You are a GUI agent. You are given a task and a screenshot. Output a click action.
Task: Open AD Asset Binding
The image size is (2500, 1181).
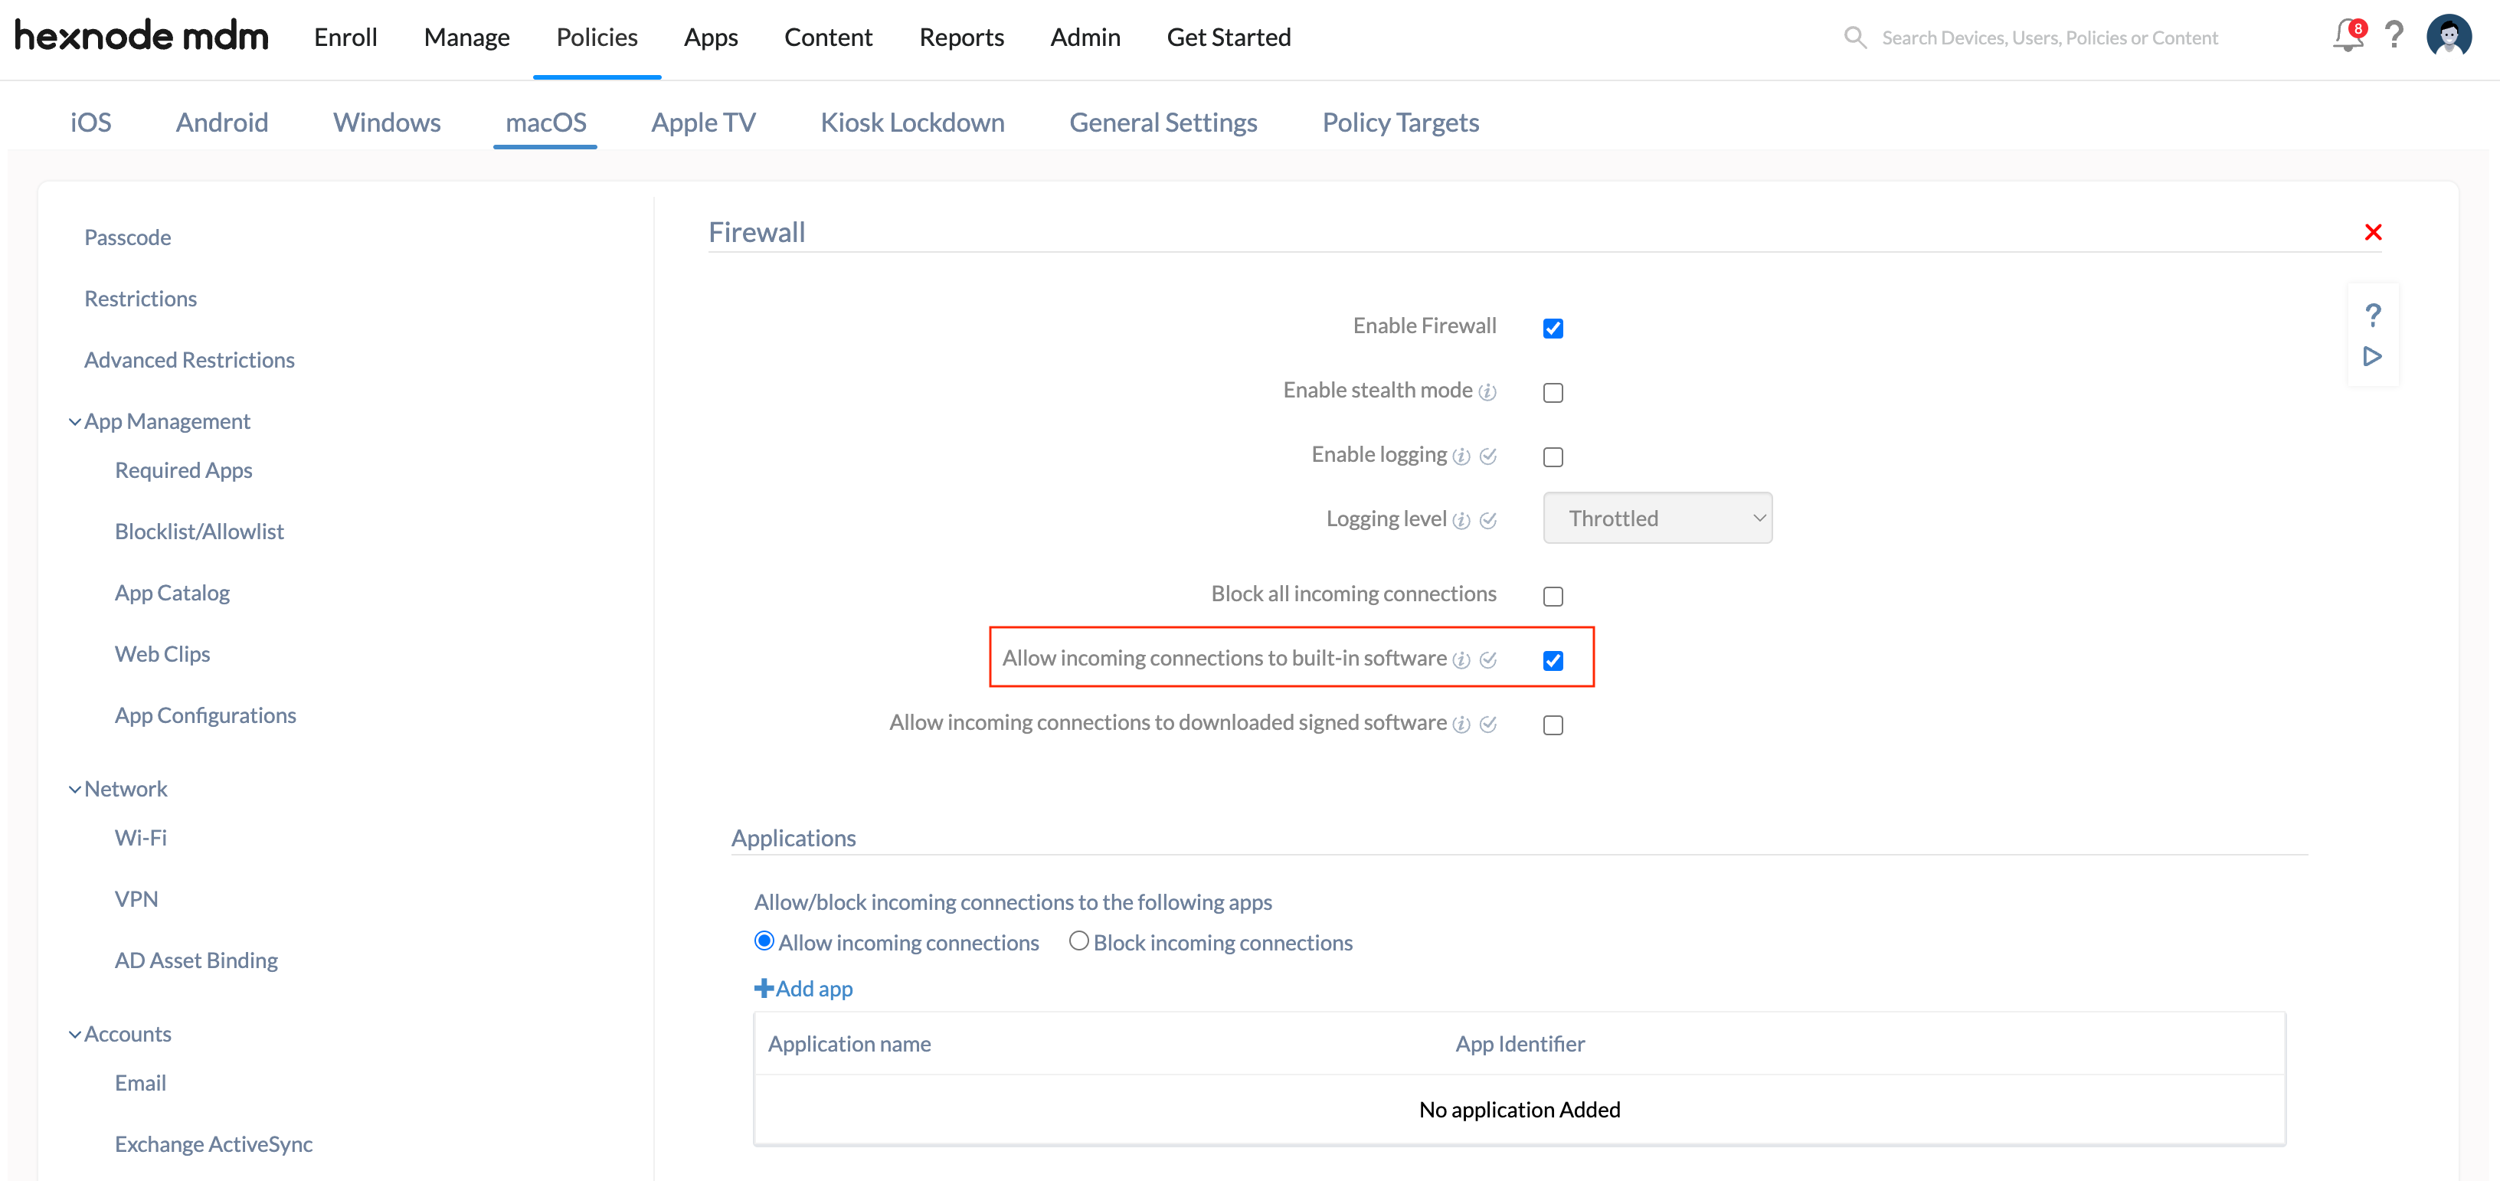pyautogui.click(x=196, y=960)
